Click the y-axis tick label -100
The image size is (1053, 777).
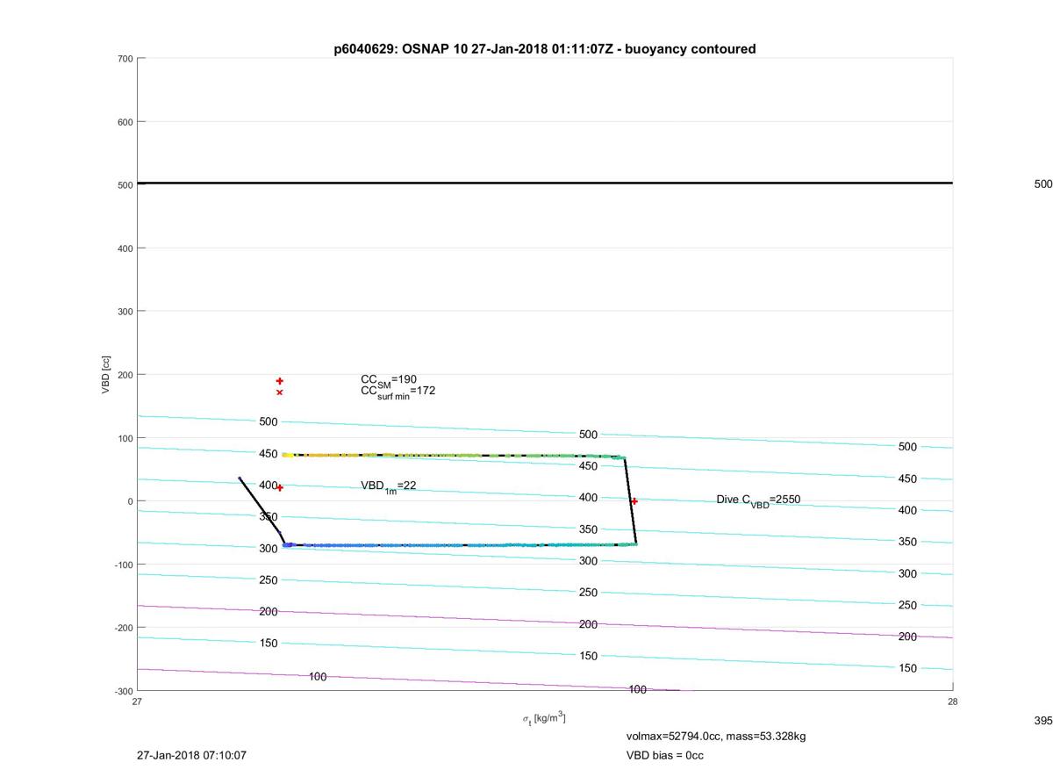[123, 565]
